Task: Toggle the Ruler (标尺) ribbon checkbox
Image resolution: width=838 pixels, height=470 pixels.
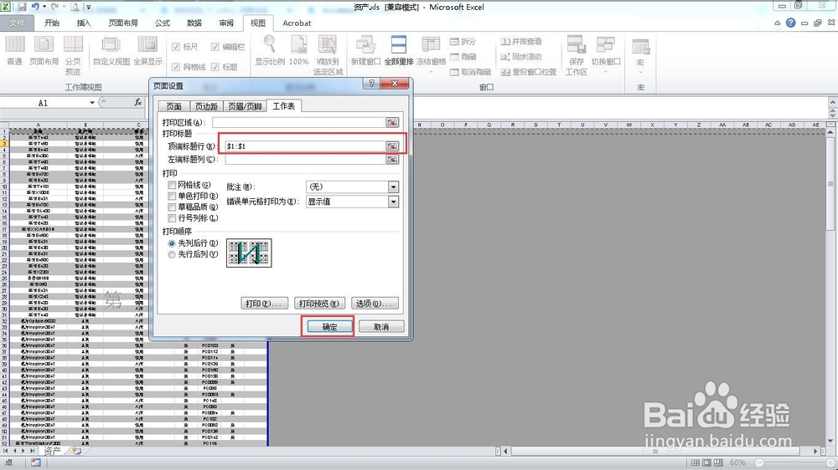Action: coord(175,47)
